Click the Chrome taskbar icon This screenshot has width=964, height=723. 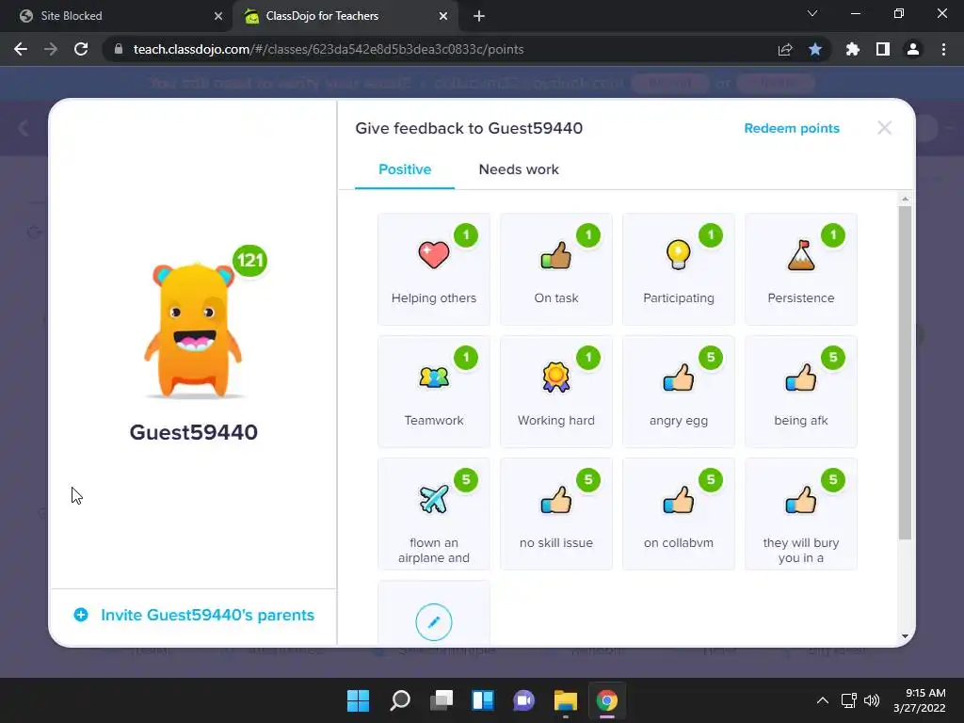point(607,700)
